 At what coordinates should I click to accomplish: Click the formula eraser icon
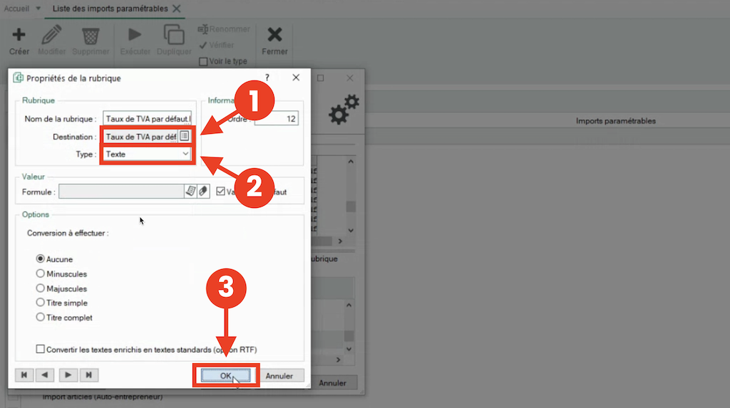[203, 192]
